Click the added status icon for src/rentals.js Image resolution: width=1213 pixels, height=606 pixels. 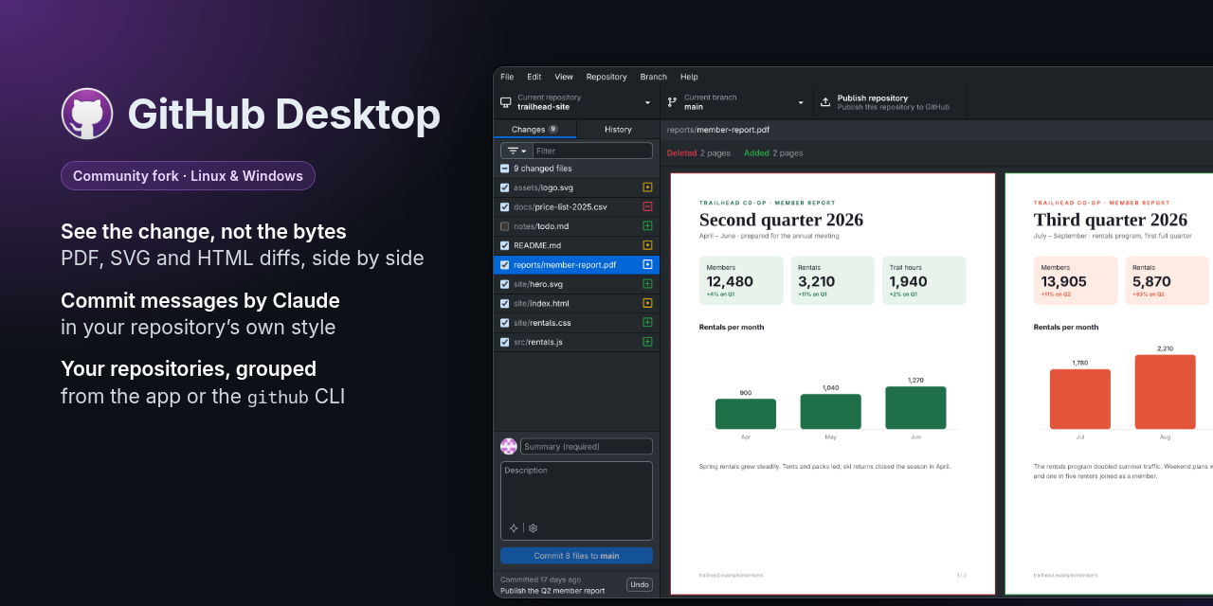[647, 342]
